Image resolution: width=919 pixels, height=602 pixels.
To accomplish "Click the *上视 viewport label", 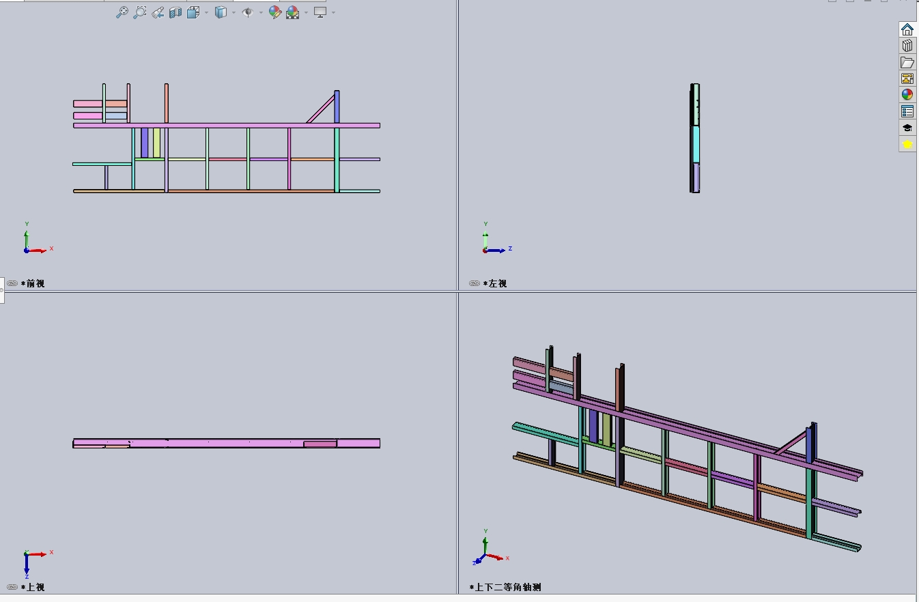I will click(33, 587).
